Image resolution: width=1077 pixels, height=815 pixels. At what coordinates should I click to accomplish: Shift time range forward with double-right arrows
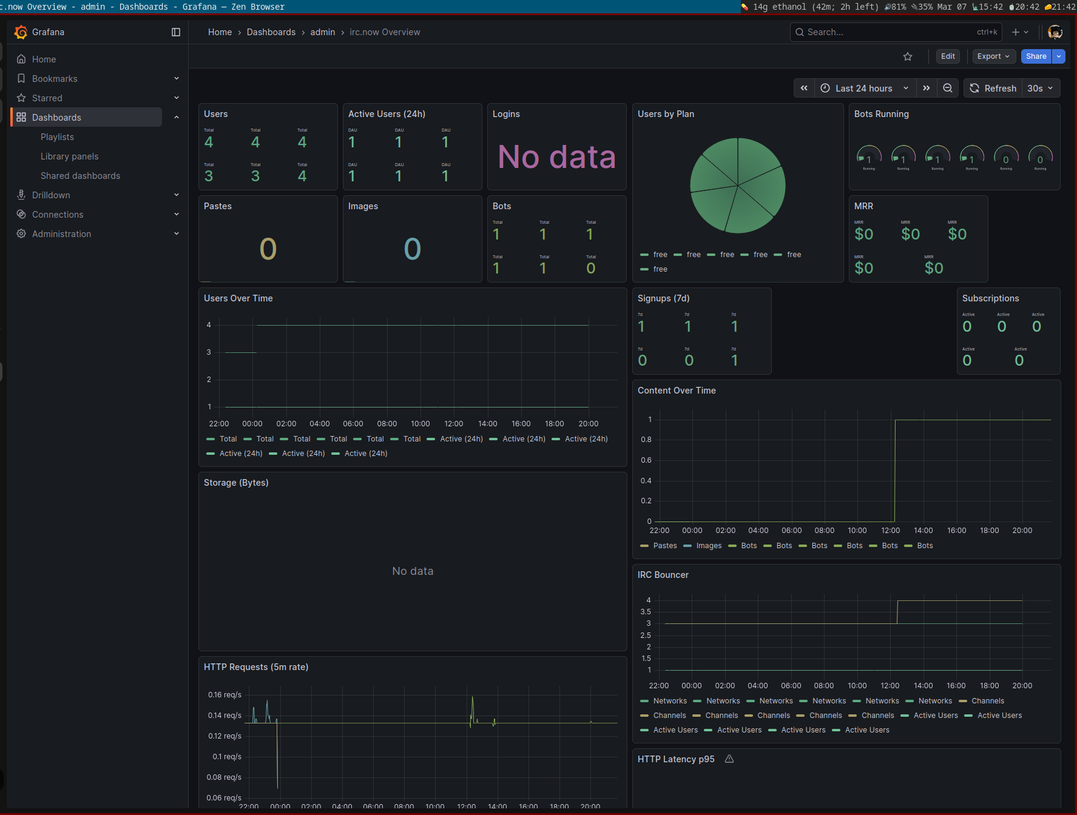[927, 88]
